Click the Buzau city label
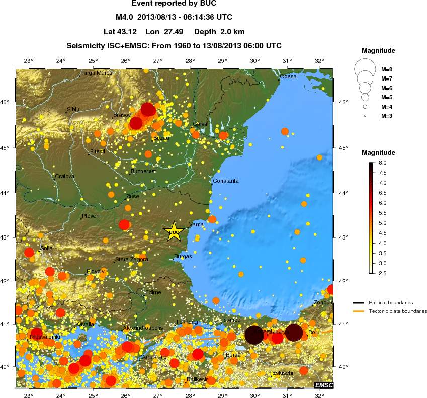Viewport: 427px width, 398px height. click(x=161, y=138)
